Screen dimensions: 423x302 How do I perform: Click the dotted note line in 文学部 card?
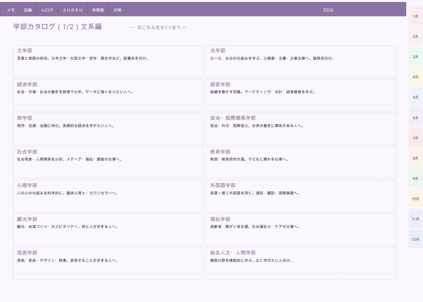click(x=108, y=71)
